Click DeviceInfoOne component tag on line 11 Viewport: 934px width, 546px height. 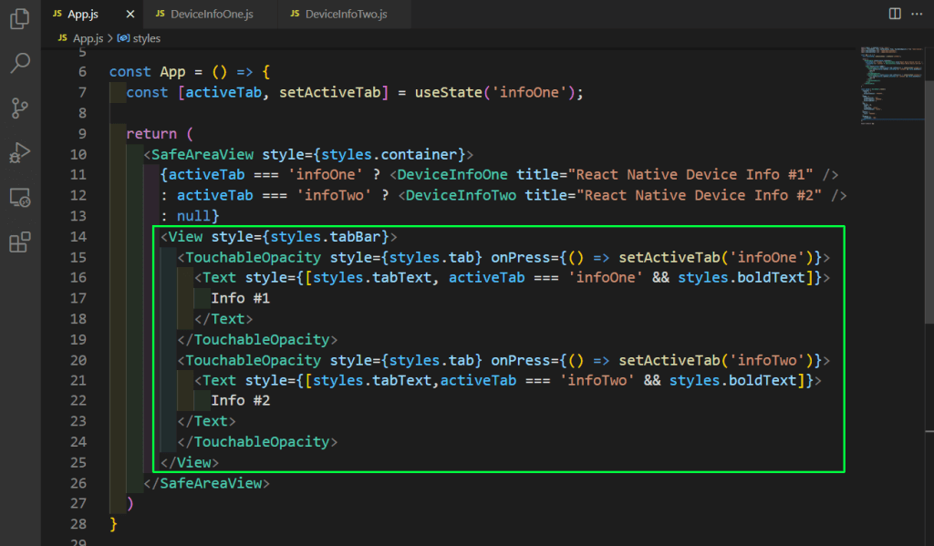point(452,174)
